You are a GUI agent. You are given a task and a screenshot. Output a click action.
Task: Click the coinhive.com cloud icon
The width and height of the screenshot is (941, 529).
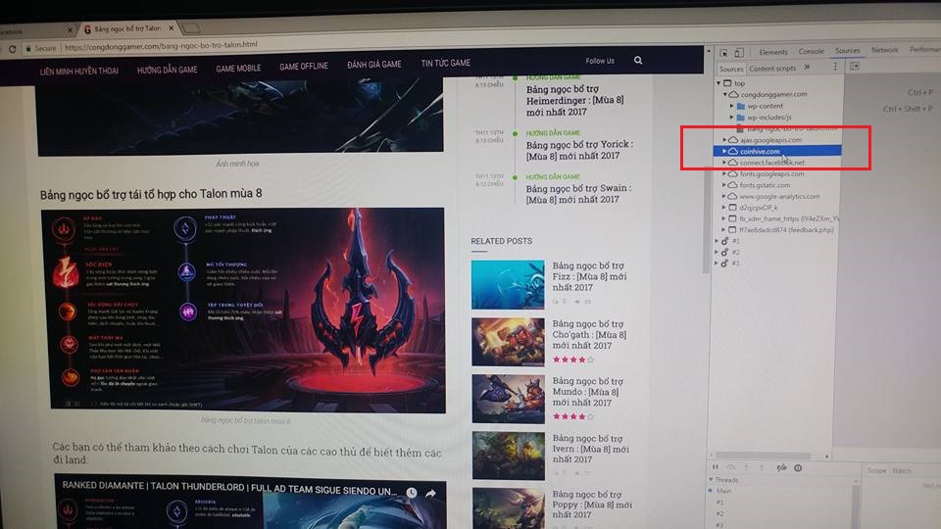(733, 151)
